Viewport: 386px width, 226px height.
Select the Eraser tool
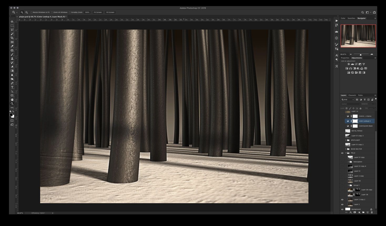coord(12,67)
